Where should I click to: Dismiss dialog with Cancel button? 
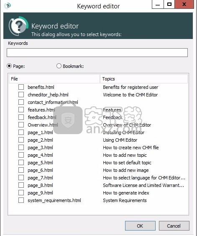174,226
